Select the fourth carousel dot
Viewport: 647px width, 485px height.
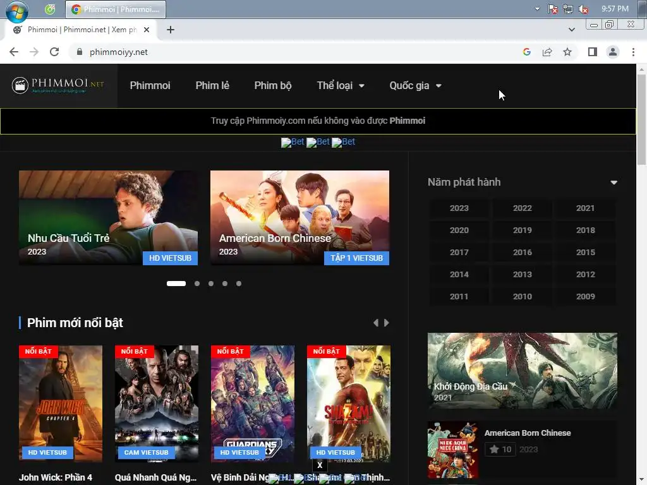[225, 284]
